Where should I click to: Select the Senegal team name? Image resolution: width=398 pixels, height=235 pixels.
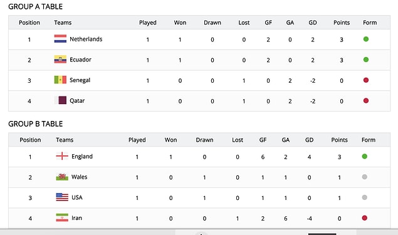(x=80, y=80)
